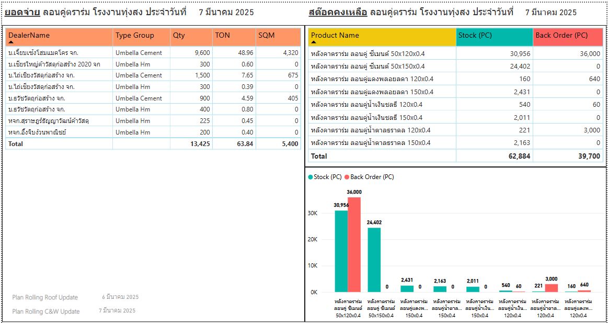Sort by the TON column header

[x=222, y=36]
